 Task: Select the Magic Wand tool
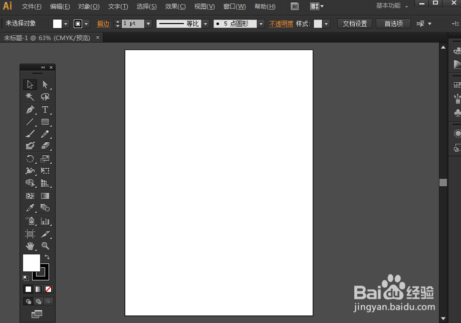coord(30,97)
